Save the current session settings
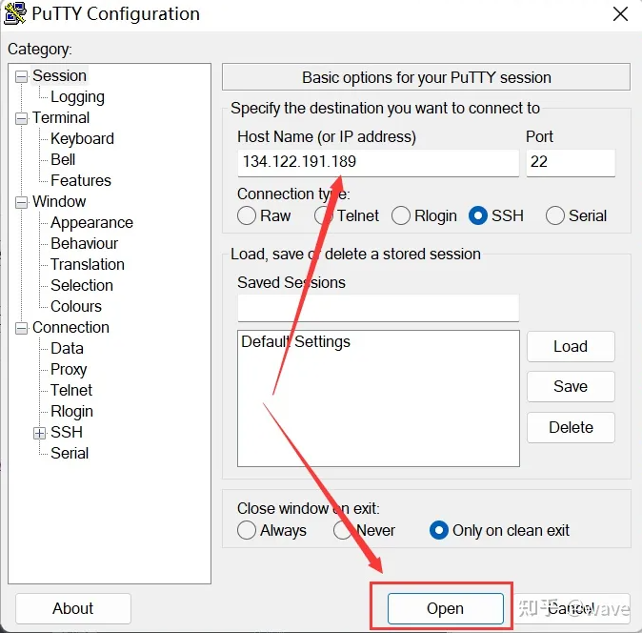Viewport: 642px width, 633px height. coord(571,387)
